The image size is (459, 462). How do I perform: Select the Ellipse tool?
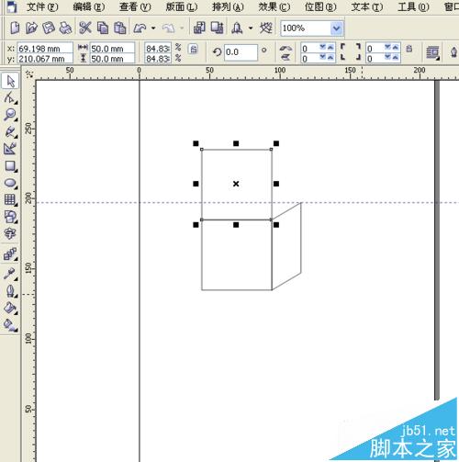(x=10, y=183)
